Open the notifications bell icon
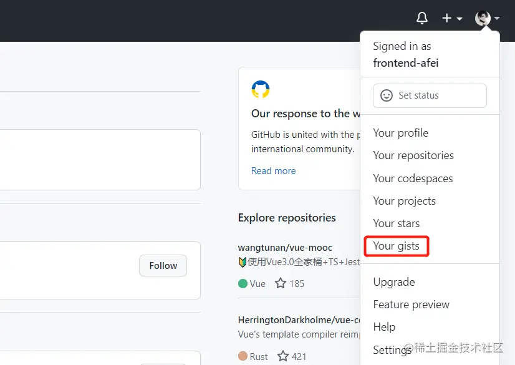This screenshot has width=515, height=365. pos(422,18)
